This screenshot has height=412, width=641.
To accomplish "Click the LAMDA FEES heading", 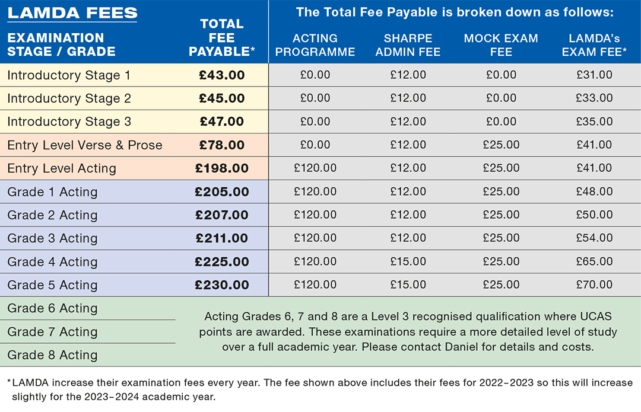I will (72, 12).
